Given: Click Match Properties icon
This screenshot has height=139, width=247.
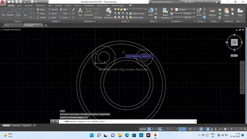Looking at the screenshot, I should [x=165, y=13].
